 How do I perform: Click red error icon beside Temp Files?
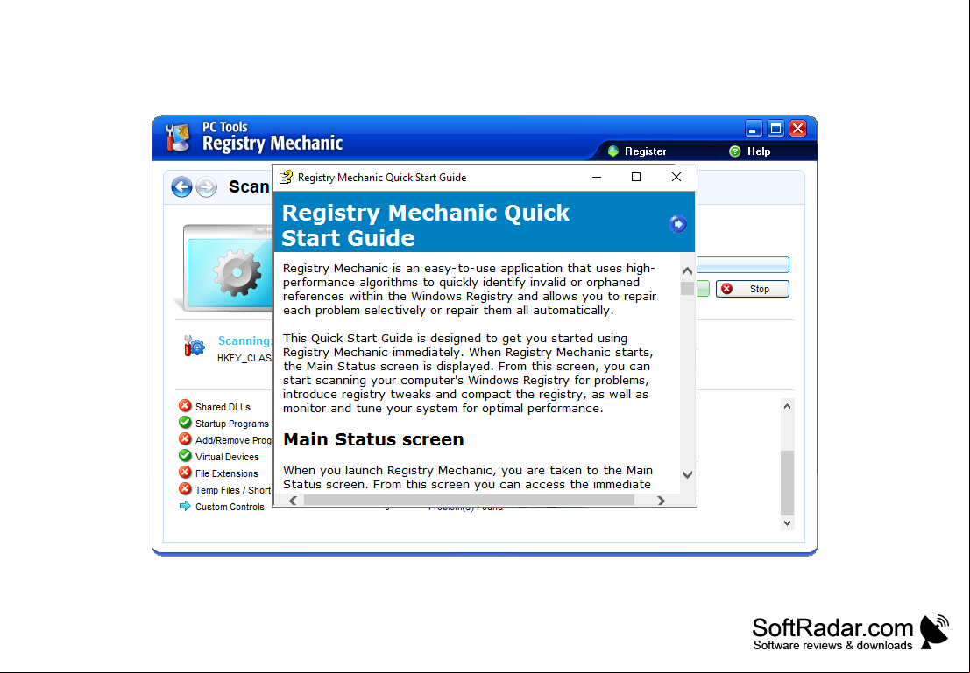point(185,489)
